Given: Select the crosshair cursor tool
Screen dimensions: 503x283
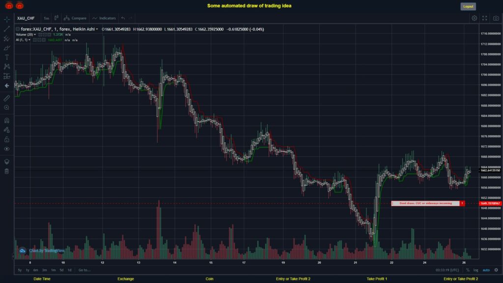Looking at the screenshot, I should [x=7, y=19].
